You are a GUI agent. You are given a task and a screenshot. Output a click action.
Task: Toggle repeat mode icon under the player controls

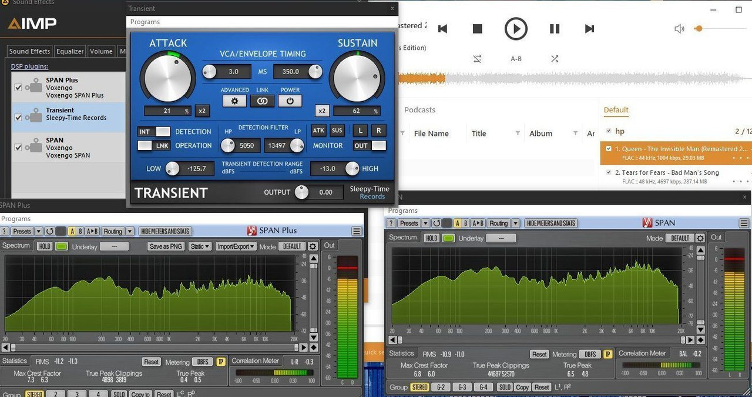point(477,59)
